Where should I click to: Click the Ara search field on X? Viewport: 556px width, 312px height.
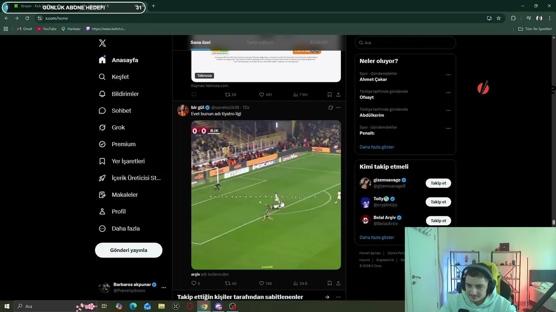coord(405,42)
